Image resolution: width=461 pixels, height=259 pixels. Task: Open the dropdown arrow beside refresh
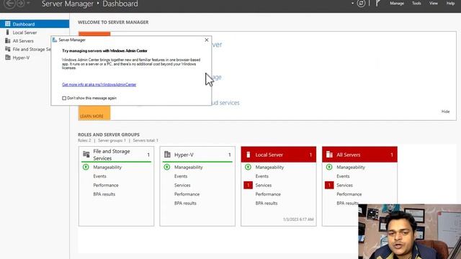tap(352, 4)
